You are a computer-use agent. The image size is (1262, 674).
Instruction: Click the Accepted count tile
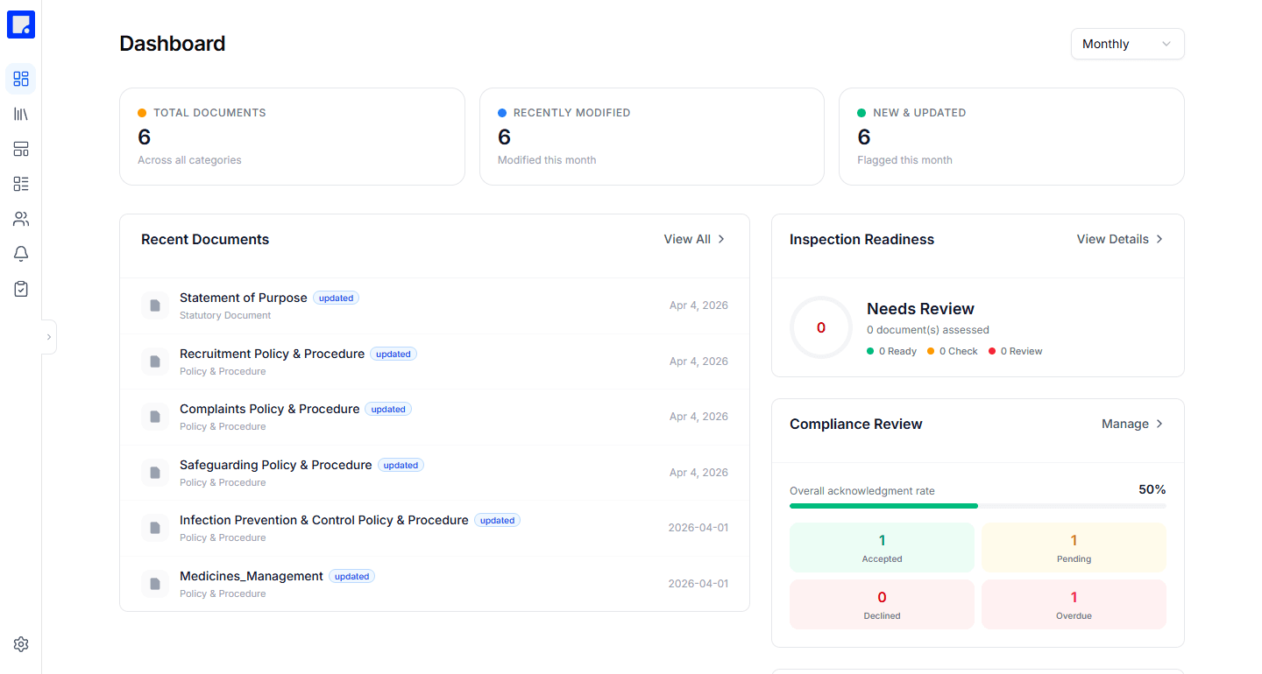(x=882, y=548)
